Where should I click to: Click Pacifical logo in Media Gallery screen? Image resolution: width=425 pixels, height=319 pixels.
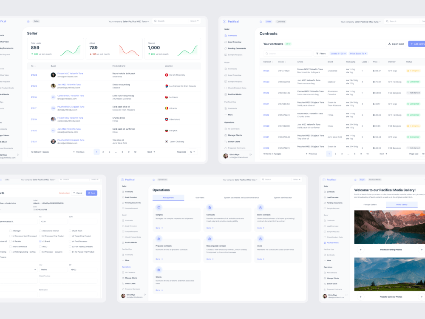[x=329, y=179]
